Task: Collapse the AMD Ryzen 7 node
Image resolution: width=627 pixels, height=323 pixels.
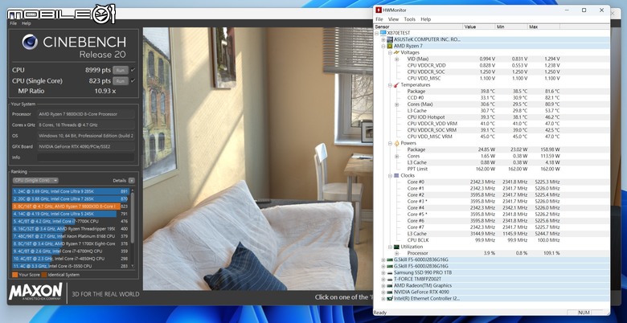Action: click(383, 46)
